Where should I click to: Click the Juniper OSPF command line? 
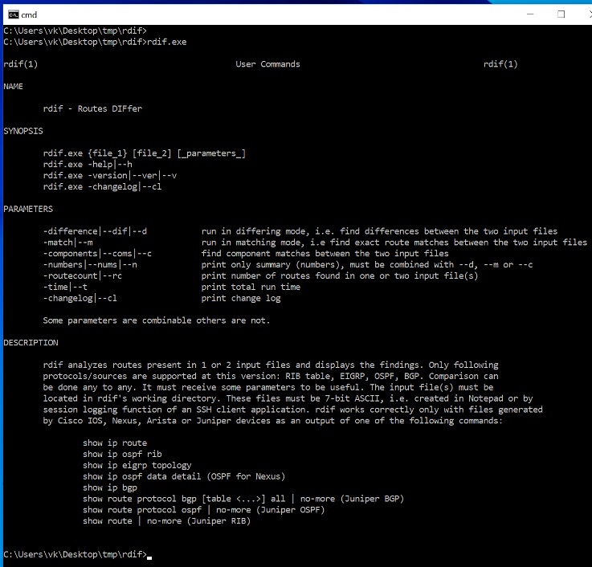[204, 510]
